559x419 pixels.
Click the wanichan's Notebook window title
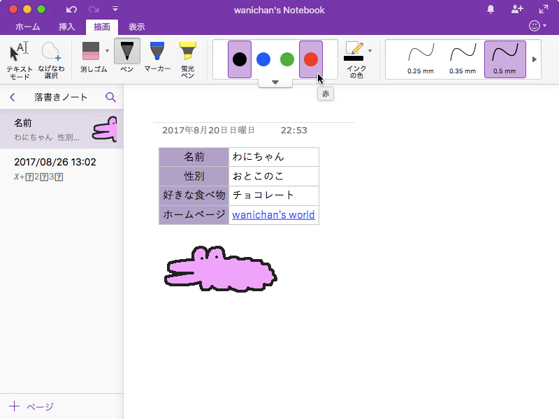[279, 10]
